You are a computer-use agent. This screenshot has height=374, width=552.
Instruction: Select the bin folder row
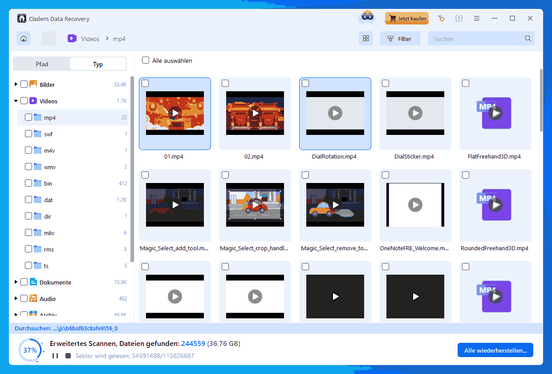click(73, 183)
